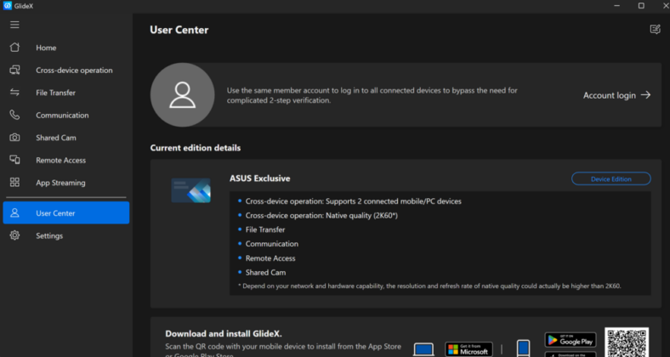The height and width of the screenshot is (357, 670).
Task: Click the Home house icon
Action: tap(14, 48)
